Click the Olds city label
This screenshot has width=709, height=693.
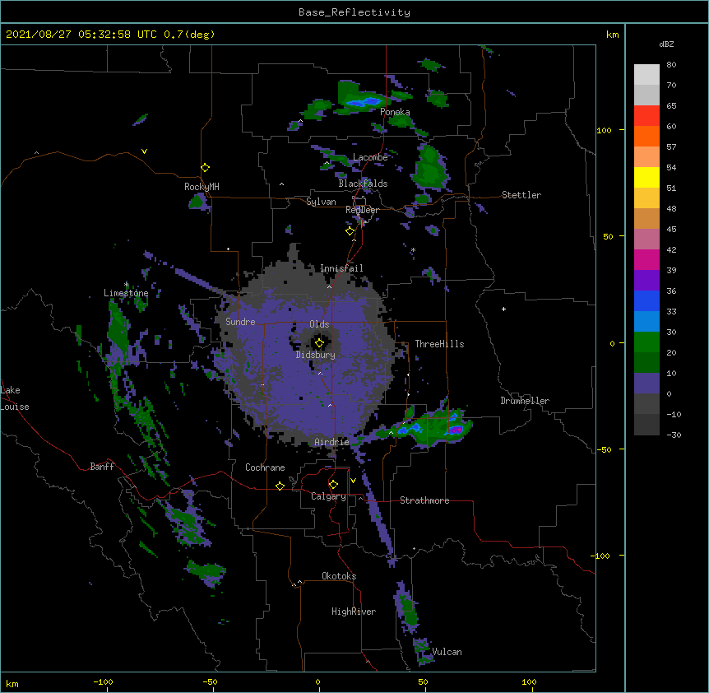point(319,324)
